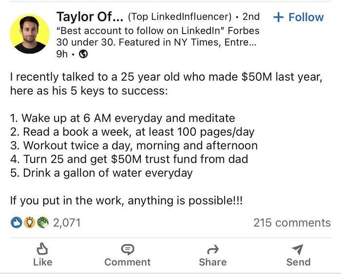
Task: Click the 9h post timestamp
Action: 62,55
